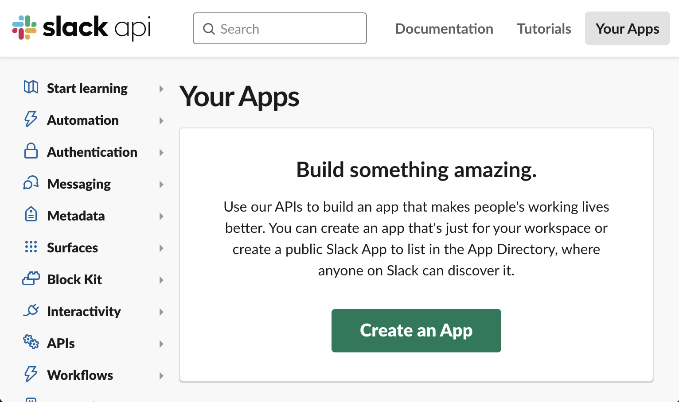
Task: Open the Surfaces sidebar item
Action: coord(72,248)
